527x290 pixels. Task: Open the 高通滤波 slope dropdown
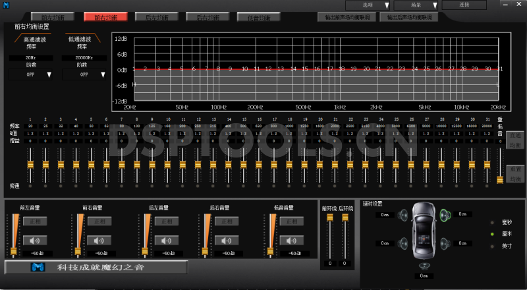30,74
